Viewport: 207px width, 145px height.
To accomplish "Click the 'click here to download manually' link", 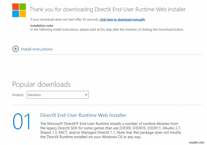I will (x=122, y=19).
